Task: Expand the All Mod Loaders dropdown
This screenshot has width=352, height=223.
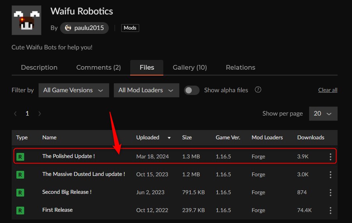Action: 146,90
